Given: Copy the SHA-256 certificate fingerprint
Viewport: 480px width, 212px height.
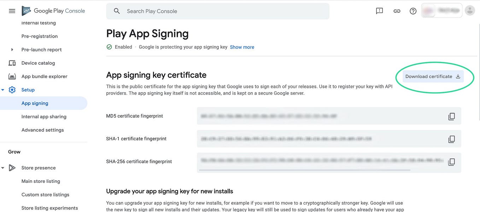Looking at the screenshot, I should [x=451, y=162].
